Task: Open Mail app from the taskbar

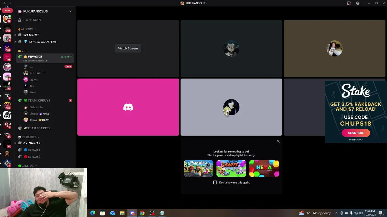Action: coord(112,213)
